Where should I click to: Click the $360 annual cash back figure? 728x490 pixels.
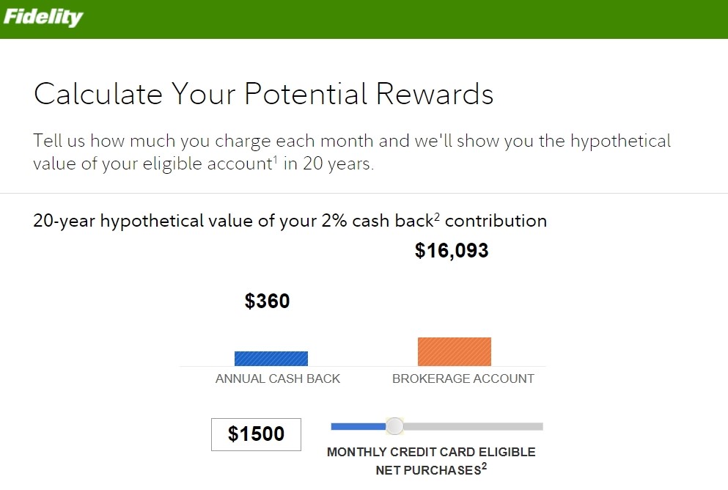pos(268,301)
